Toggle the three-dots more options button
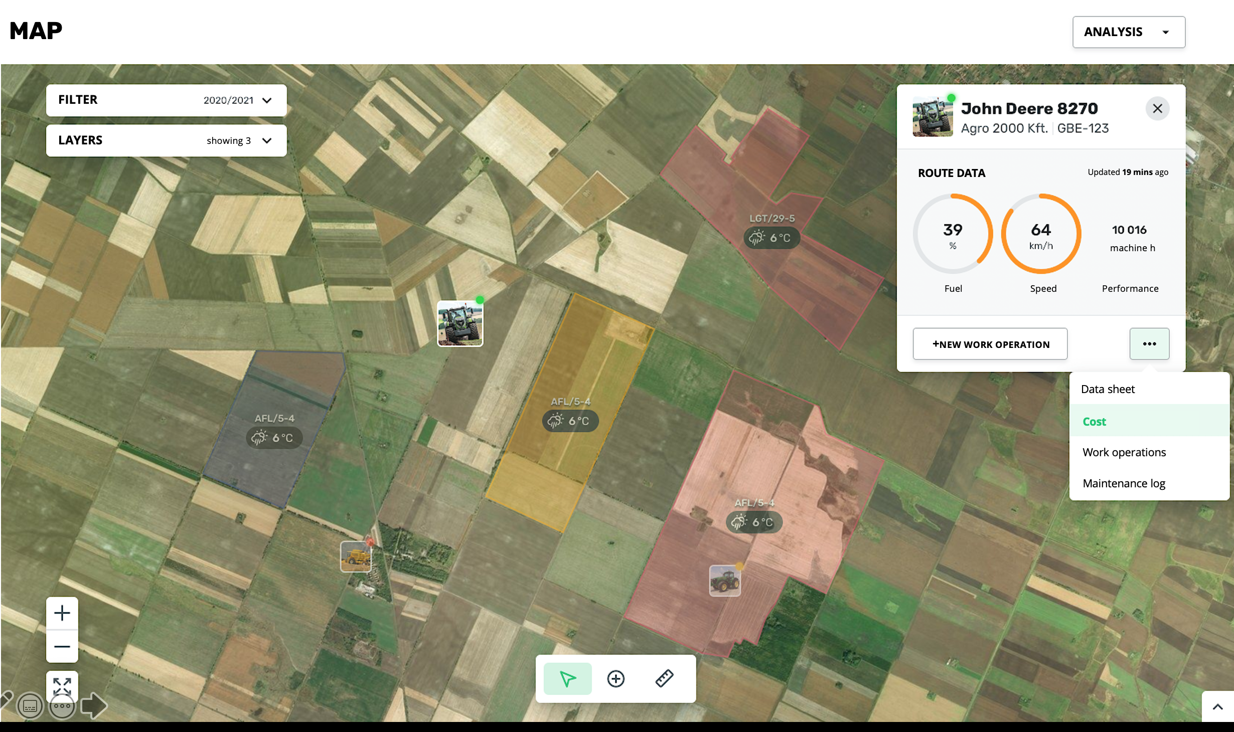 pyautogui.click(x=1149, y=344)
